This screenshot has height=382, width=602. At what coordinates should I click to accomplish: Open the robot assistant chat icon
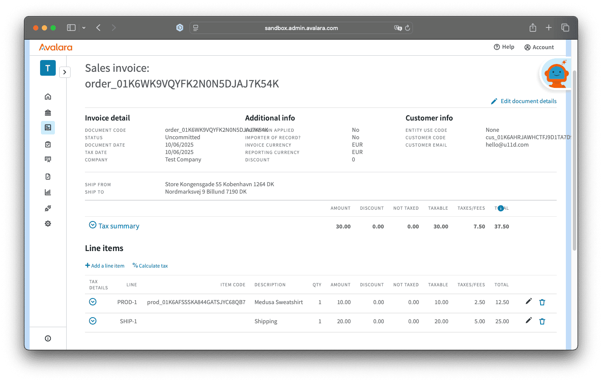point(556,75)
